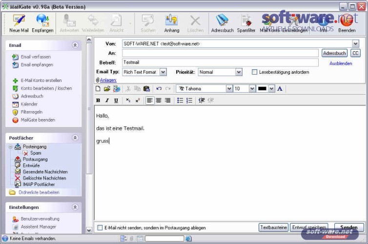Viewport: 368px width, 244px height.
Task: Click the black font color swatch
Action: coord(262,89)
